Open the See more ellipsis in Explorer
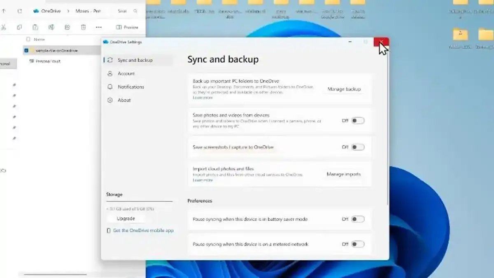The width and height of the screenshot is (494, 278). point(99,27)
